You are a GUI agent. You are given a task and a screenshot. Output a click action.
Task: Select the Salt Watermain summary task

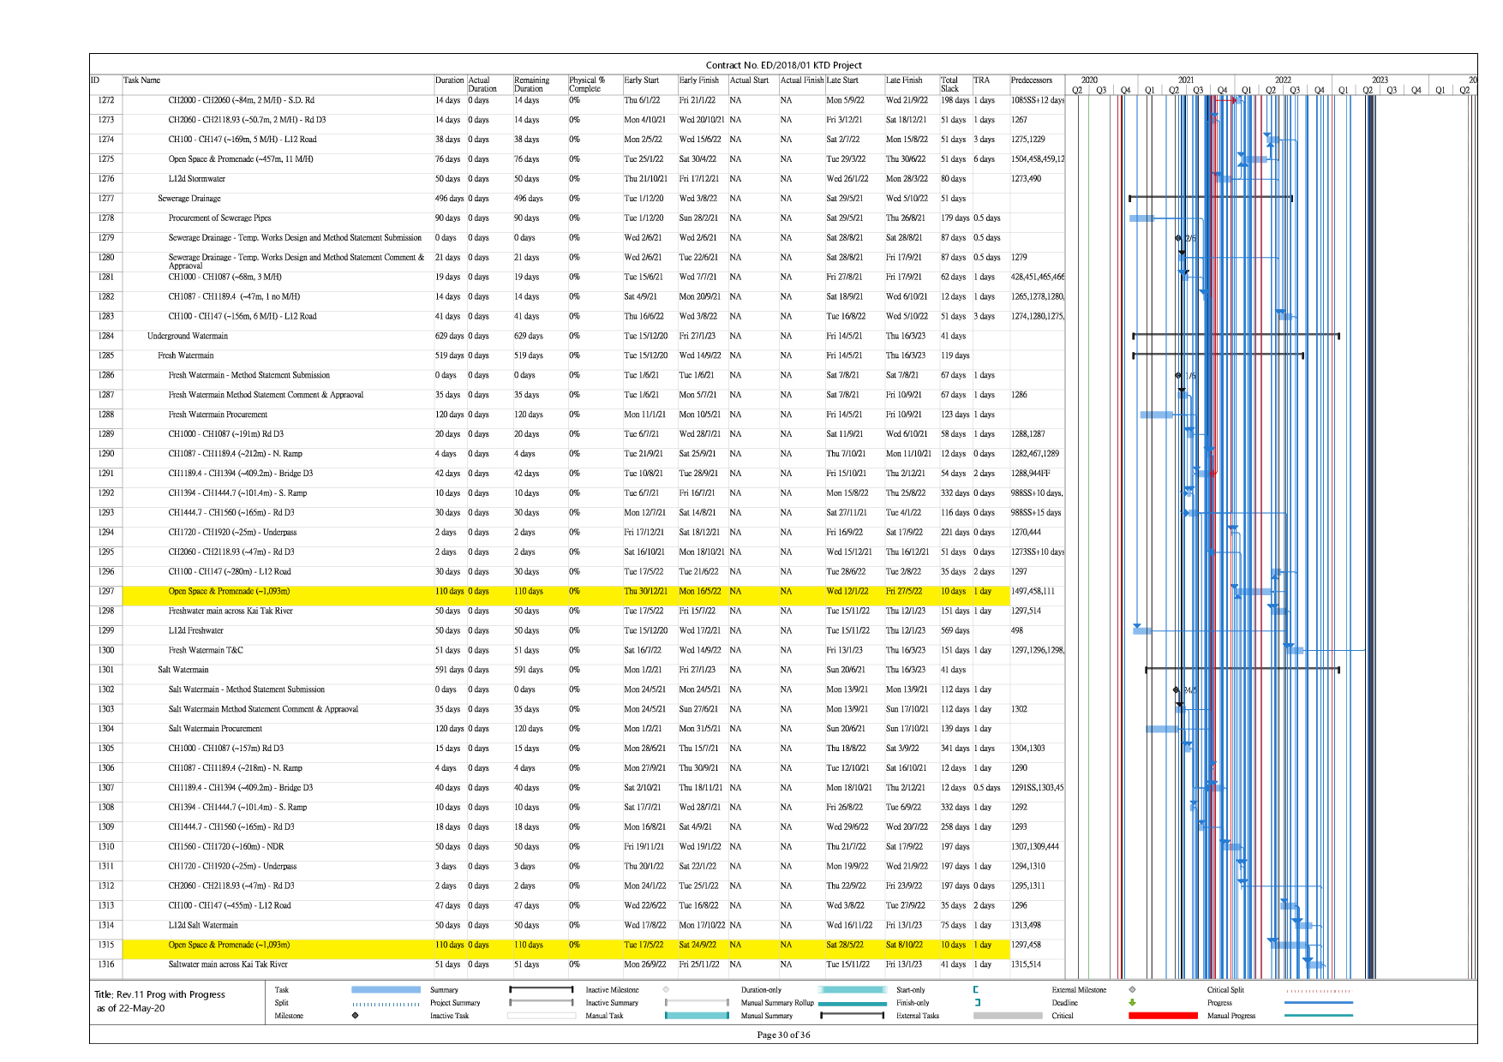pos(183,670)
